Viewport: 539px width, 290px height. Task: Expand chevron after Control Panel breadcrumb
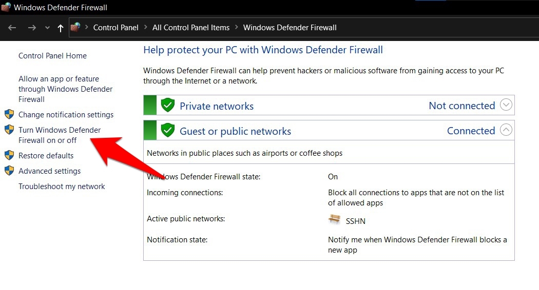click(145, 27)
